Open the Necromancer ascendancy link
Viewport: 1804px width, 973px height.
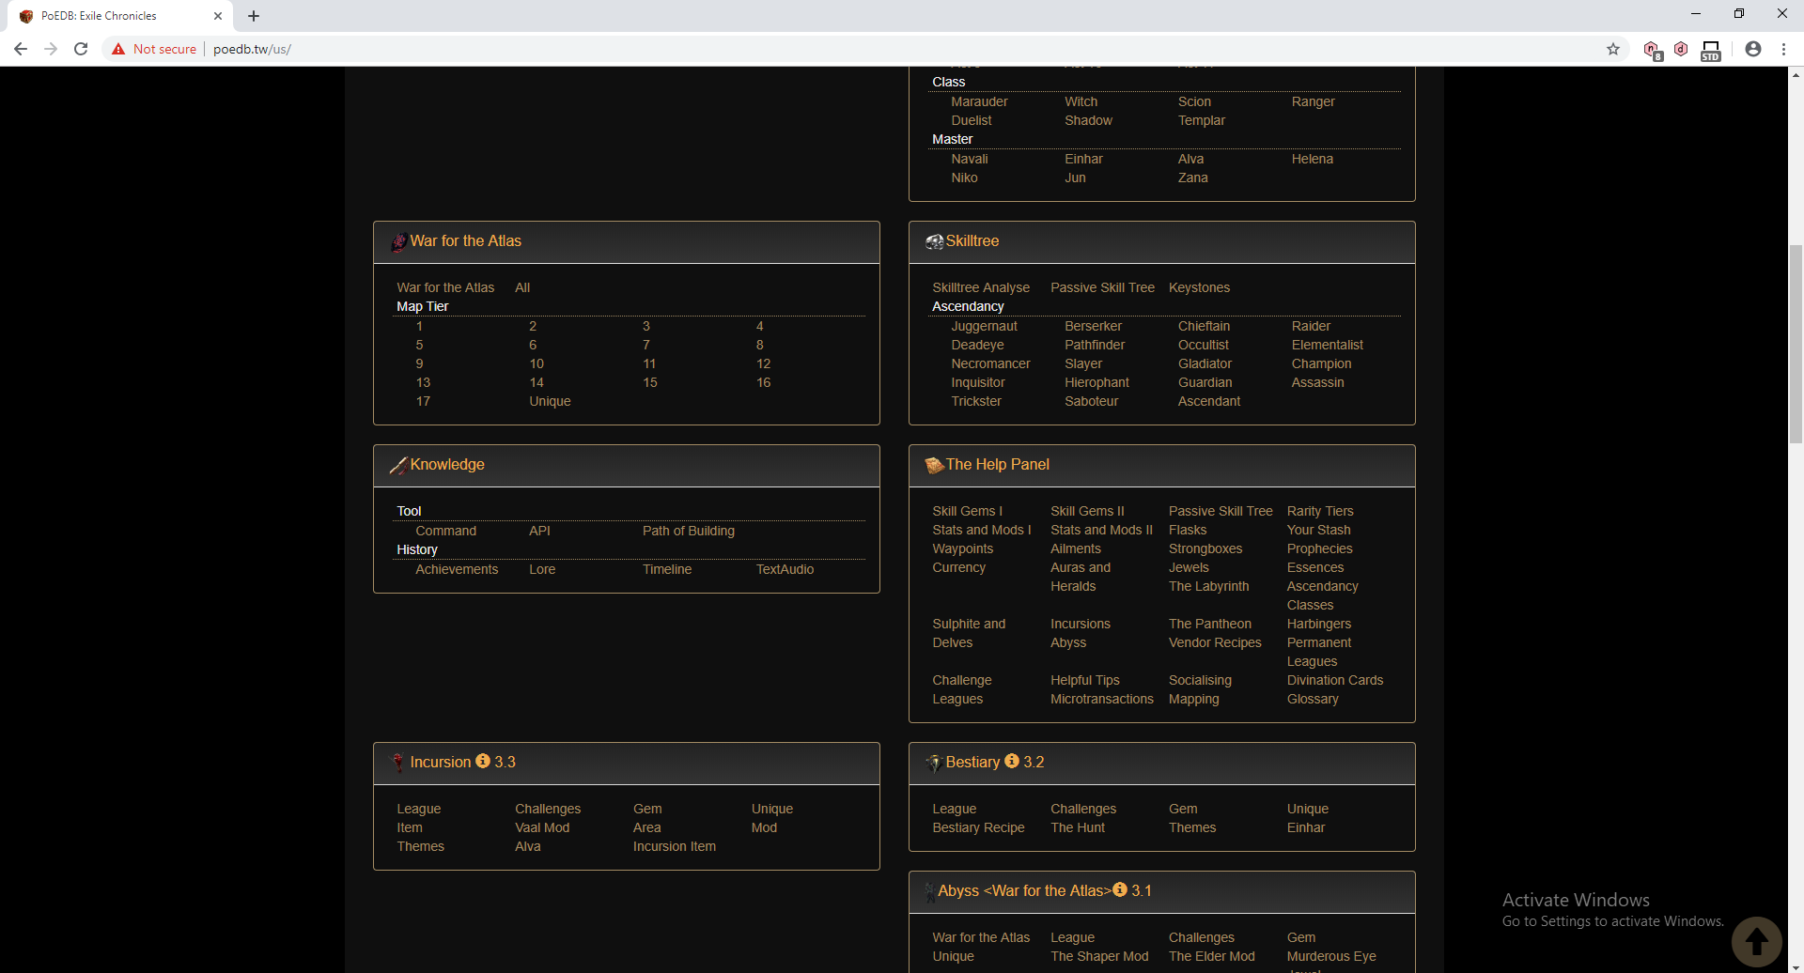click(990, 363)
